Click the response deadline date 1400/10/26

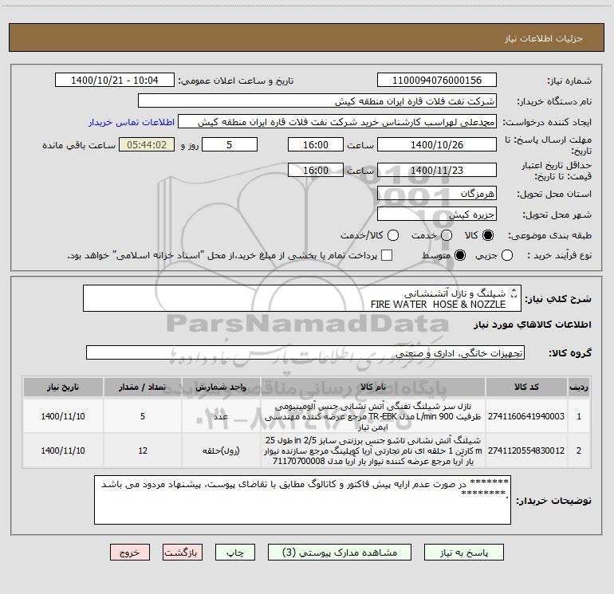(437, 144)
